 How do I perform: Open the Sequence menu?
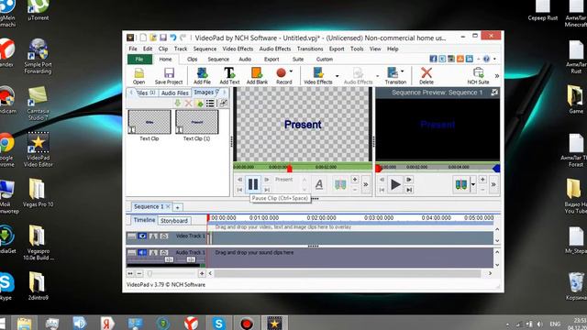(x=205, y=49)
